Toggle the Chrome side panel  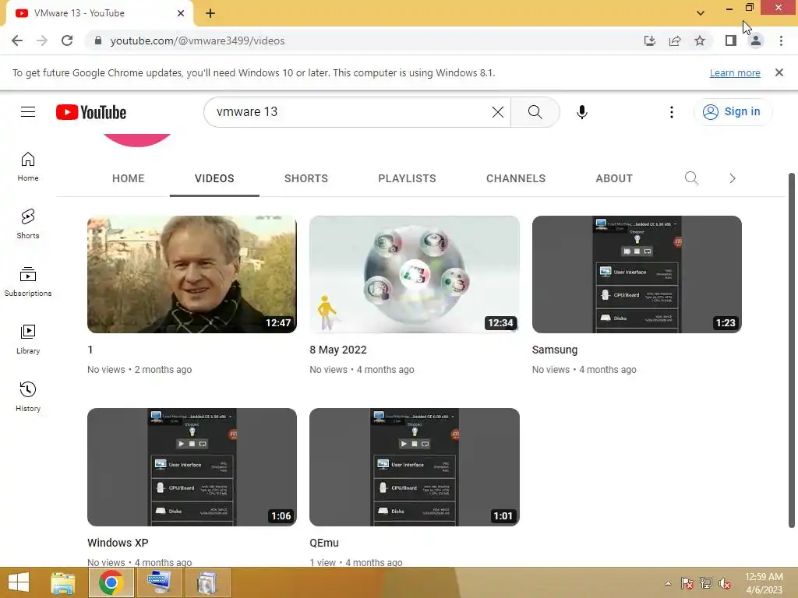point(731,40)
